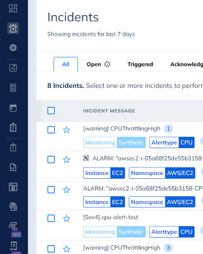Star the [Sev4] cpu-alert-test incident

[66, 219]
